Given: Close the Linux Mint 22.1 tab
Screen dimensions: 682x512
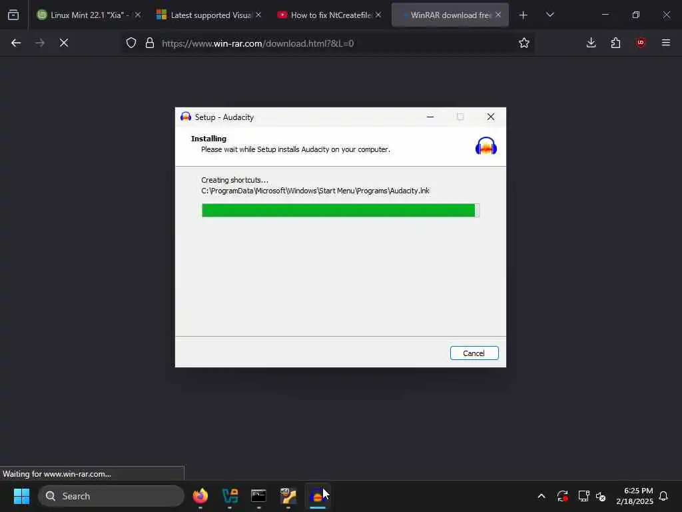Looking at the screenshot, I should pos(137,15).
